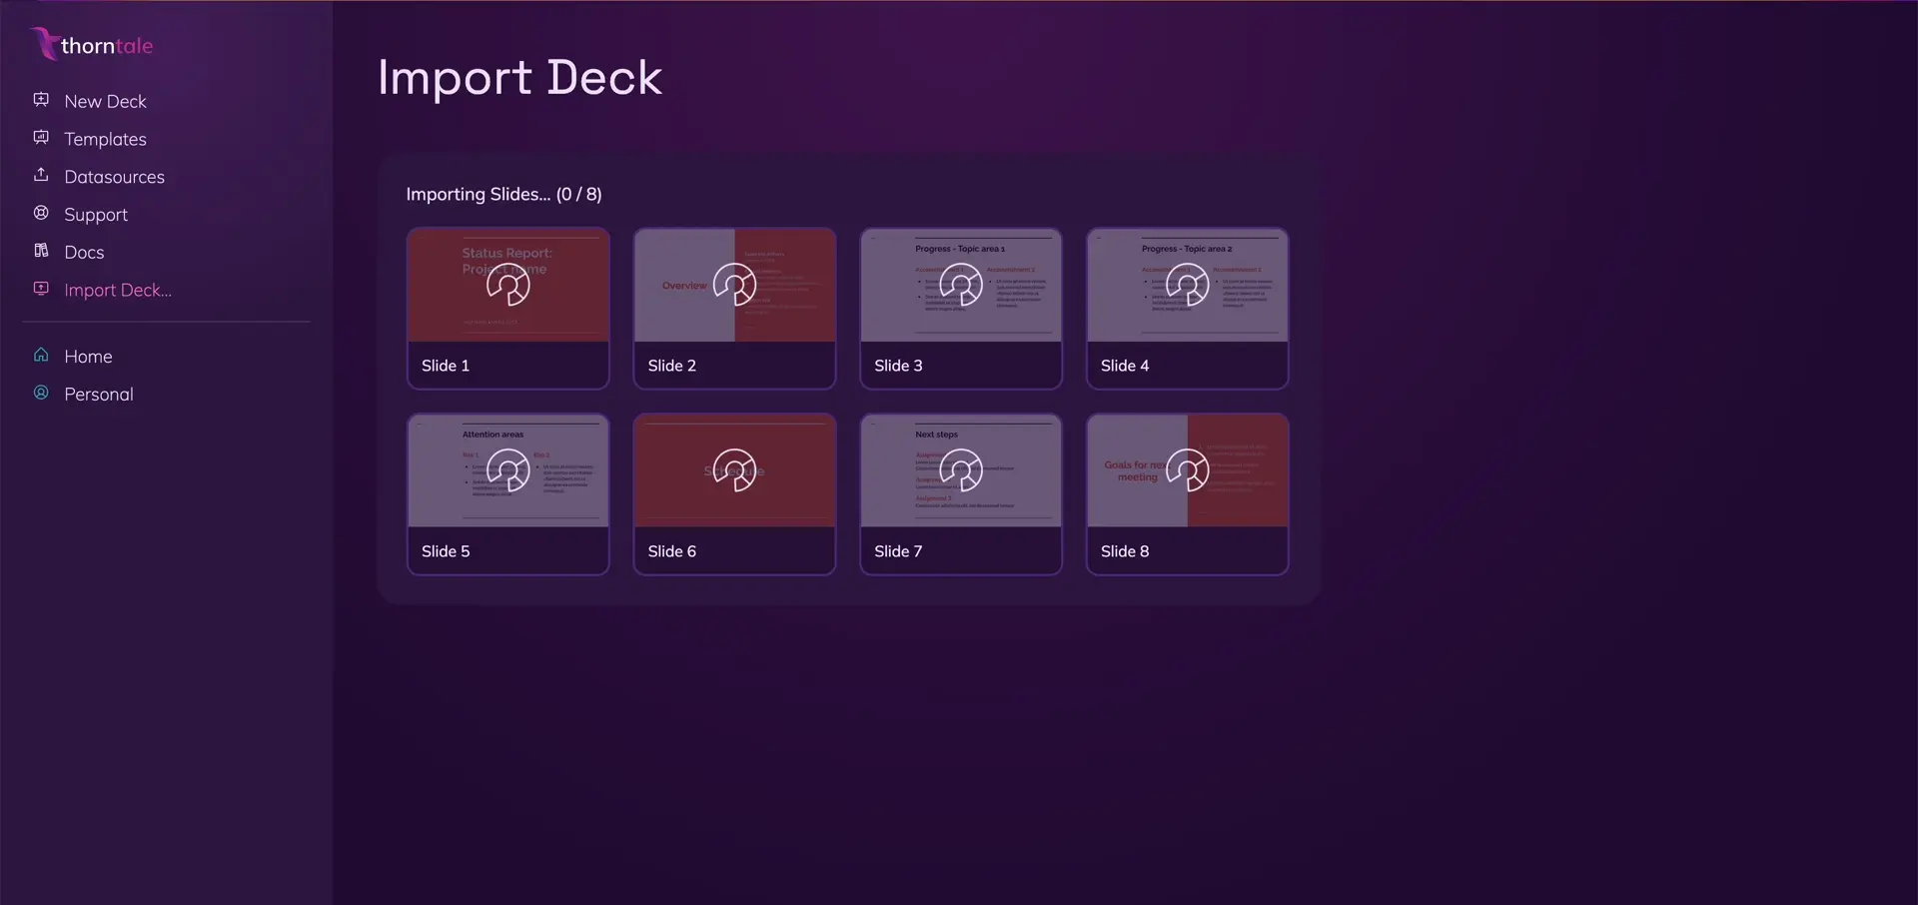1918x905 pixels.
Task: Click the loading spinner on Slide 4
Action: coord(1188,285)
